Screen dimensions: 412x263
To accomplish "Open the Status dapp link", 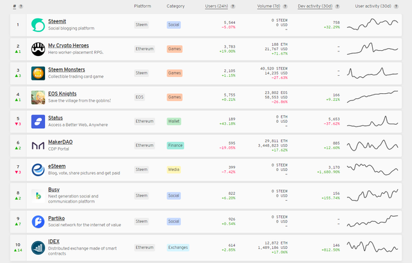I will 55,118.
